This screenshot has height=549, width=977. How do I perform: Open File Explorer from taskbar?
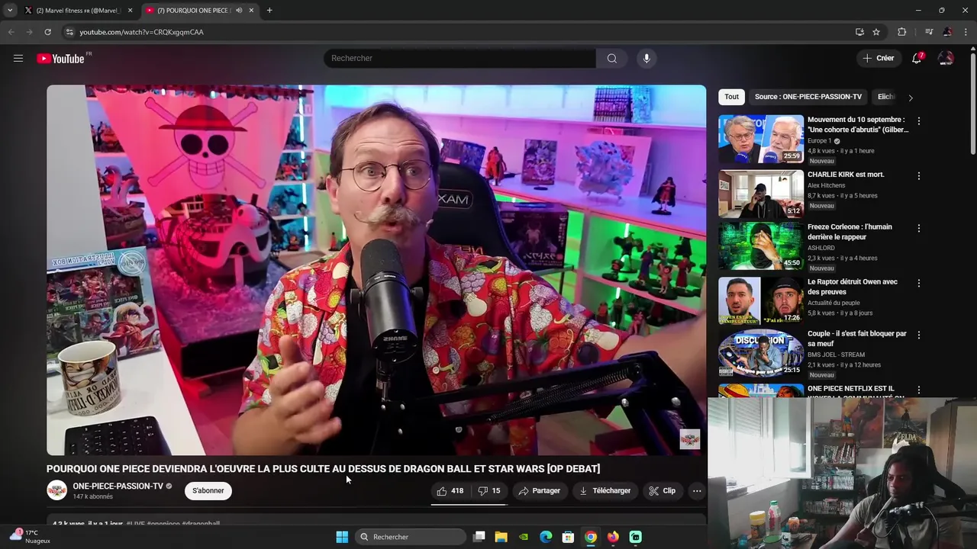click(501, 537)
